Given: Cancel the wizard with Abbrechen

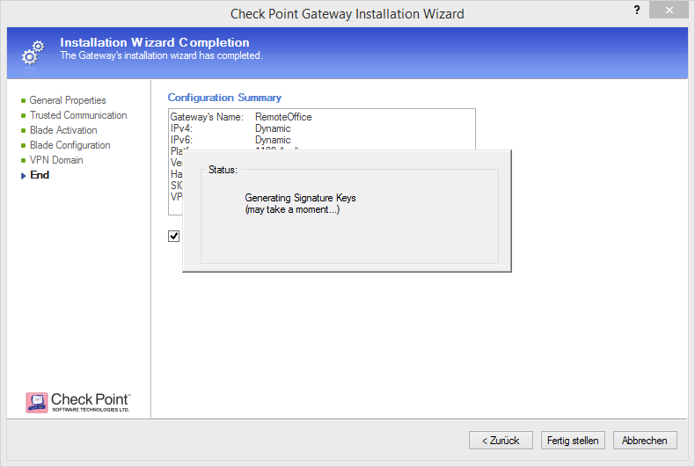Looking at the screenshot, I should pos(645,441).
